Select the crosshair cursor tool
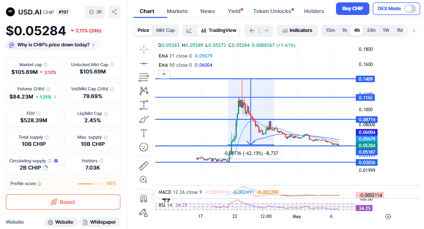Screen dimensions: 424x229 coord(144,49)
